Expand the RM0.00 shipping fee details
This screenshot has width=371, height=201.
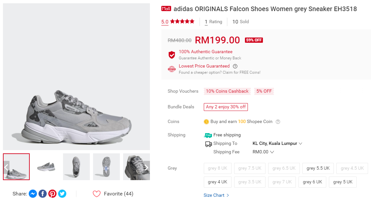(x=263, y=152)
